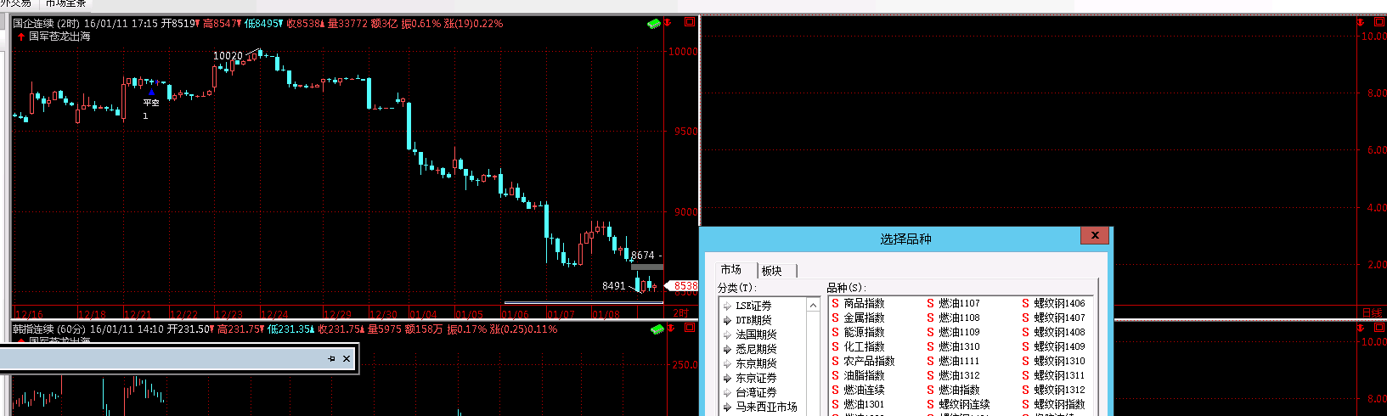This screenshot has width=1387, height=416.
Task: Maximize the 国企连续 chart pane
Action: tap(690, 23)
